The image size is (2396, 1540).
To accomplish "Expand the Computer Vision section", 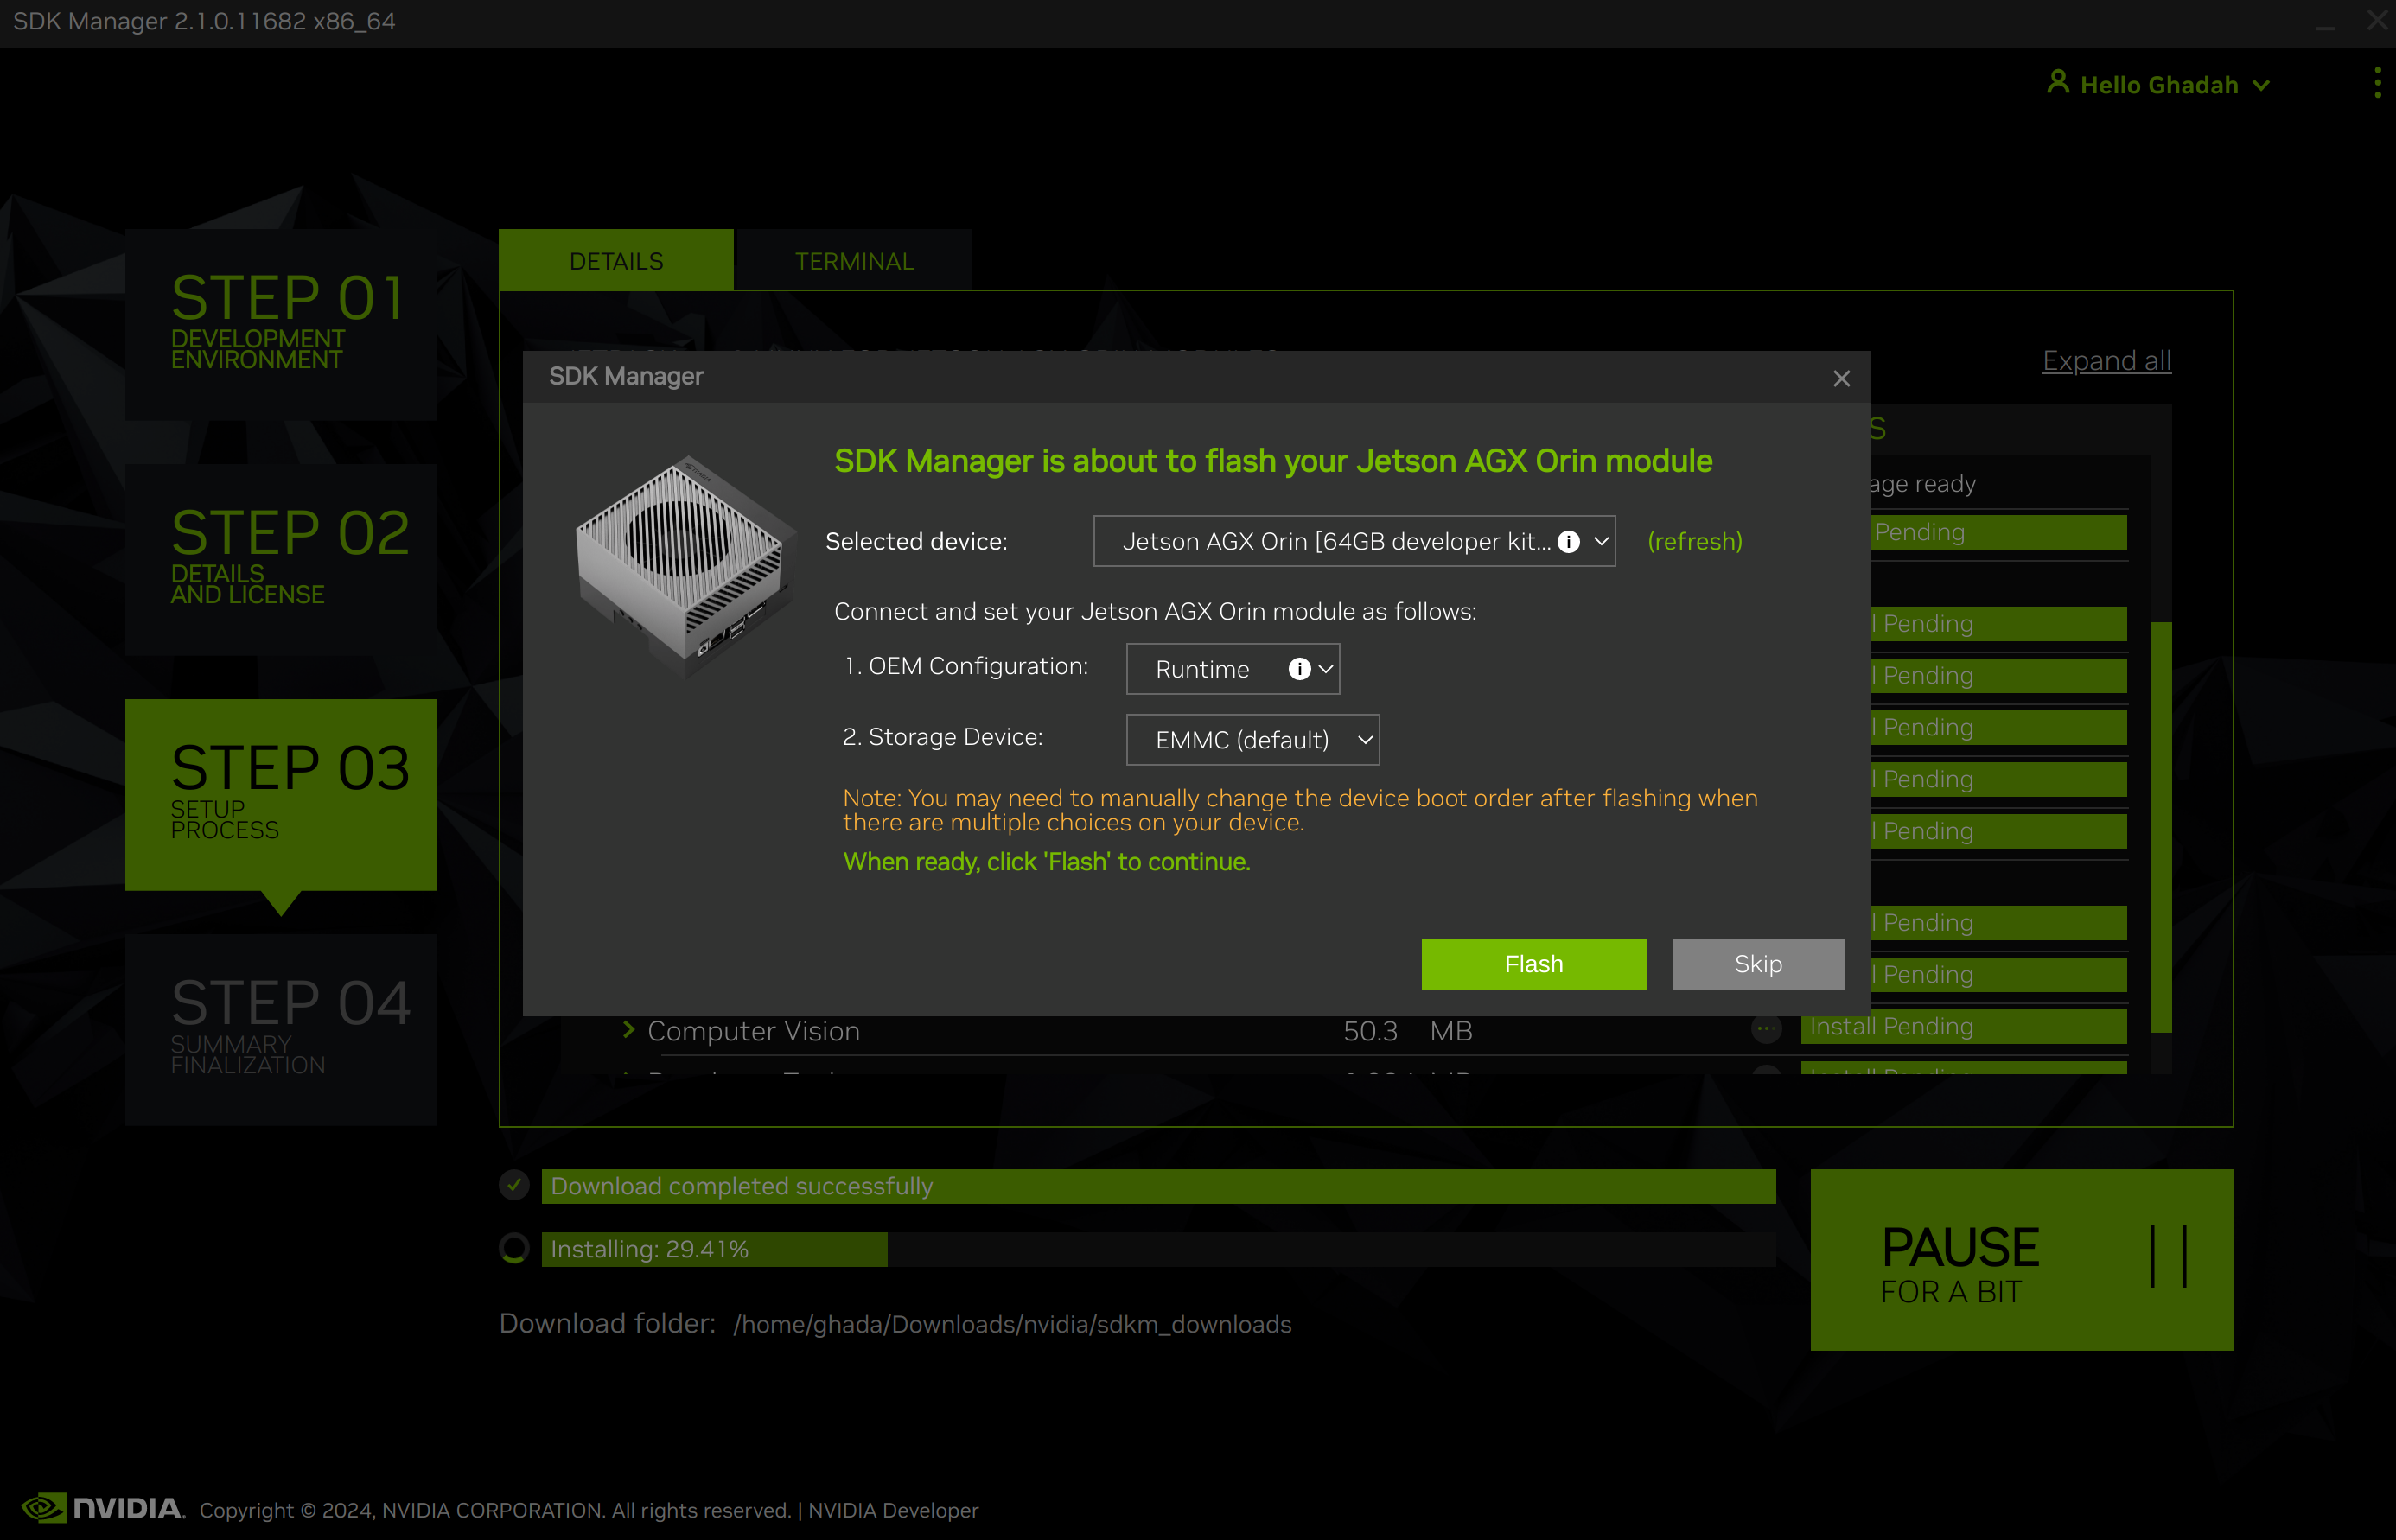I will [629, 1030].
